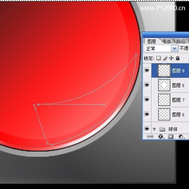The height and width of the screenshot is (189, 189).
Task: Collapse the 球体 group triangle
Action: click(x=154, y=129)
